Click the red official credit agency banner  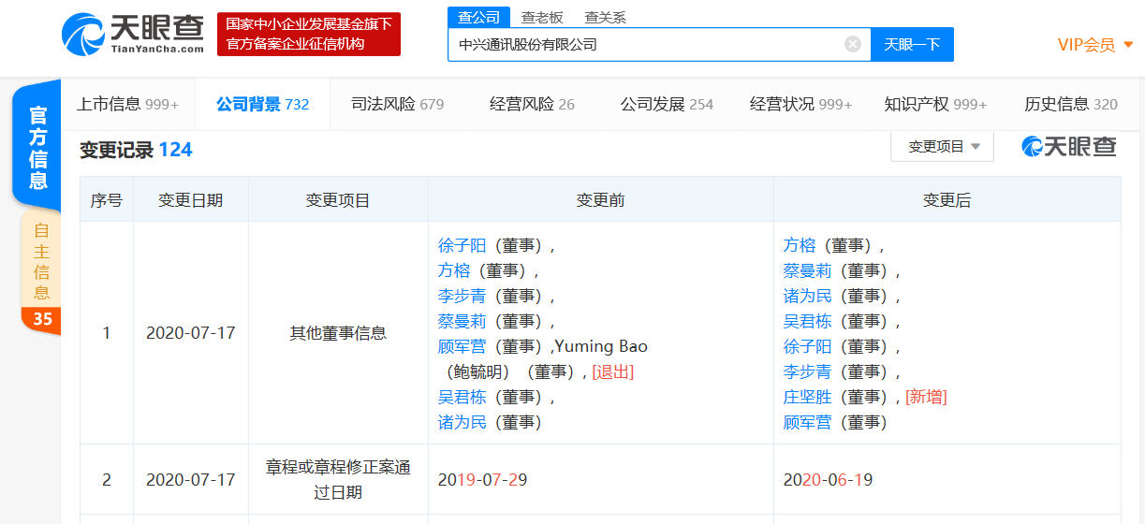pos(308,35)
